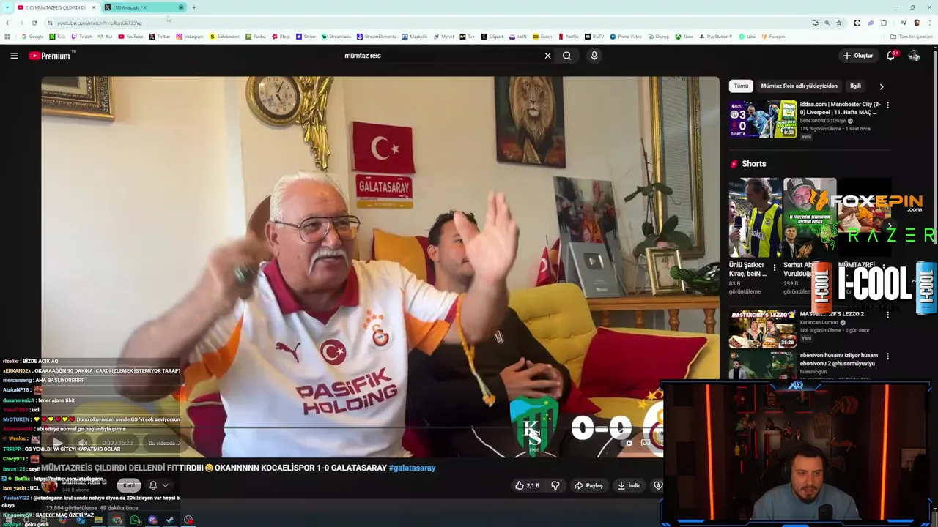Toggle channel notification bell
Image resolution: width=938 pixels, height=527 pixels.
click(x=153, y=485)
